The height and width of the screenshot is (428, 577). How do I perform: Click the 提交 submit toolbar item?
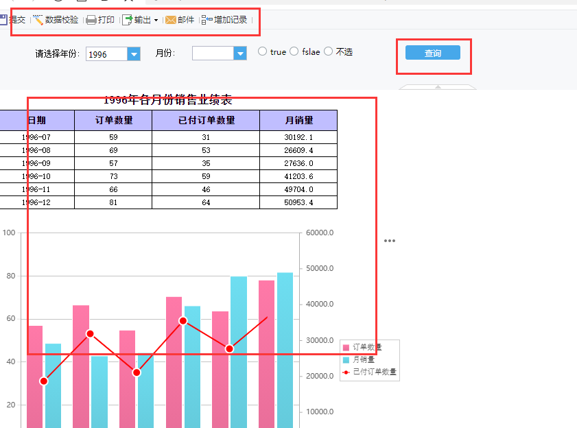(12, 20)
